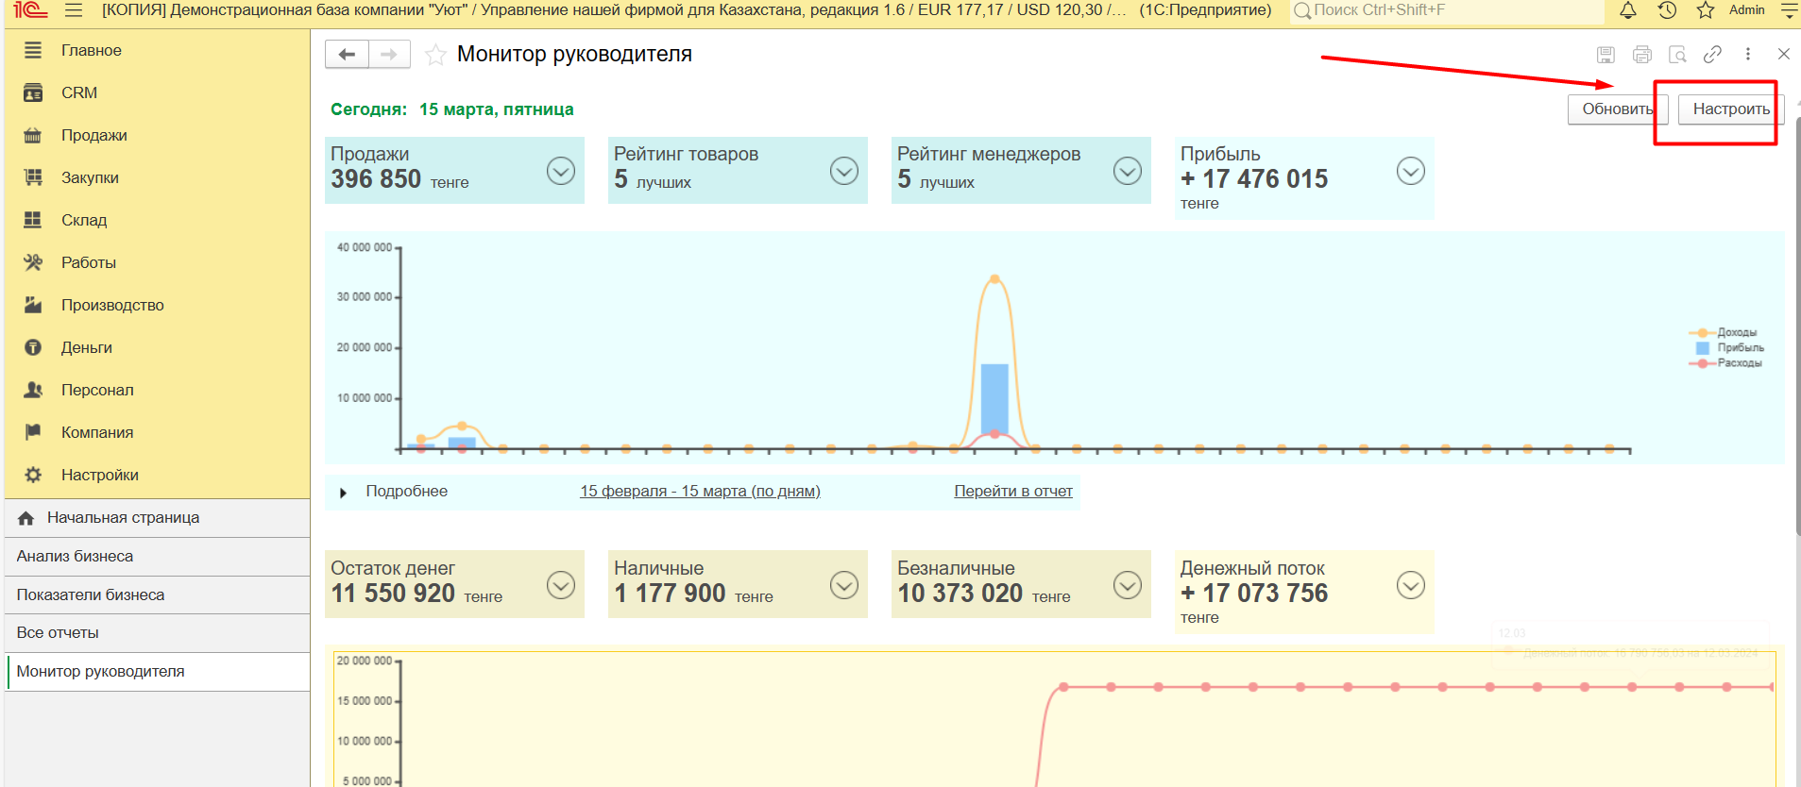Open favorites star in top bar
1801x787 pixels.
click(x=1706, y=10)
